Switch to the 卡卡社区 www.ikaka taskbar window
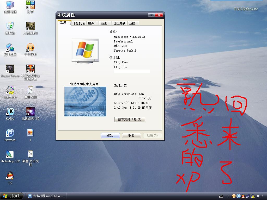Screen dimensions: 267x200 [x=46, y=196]
